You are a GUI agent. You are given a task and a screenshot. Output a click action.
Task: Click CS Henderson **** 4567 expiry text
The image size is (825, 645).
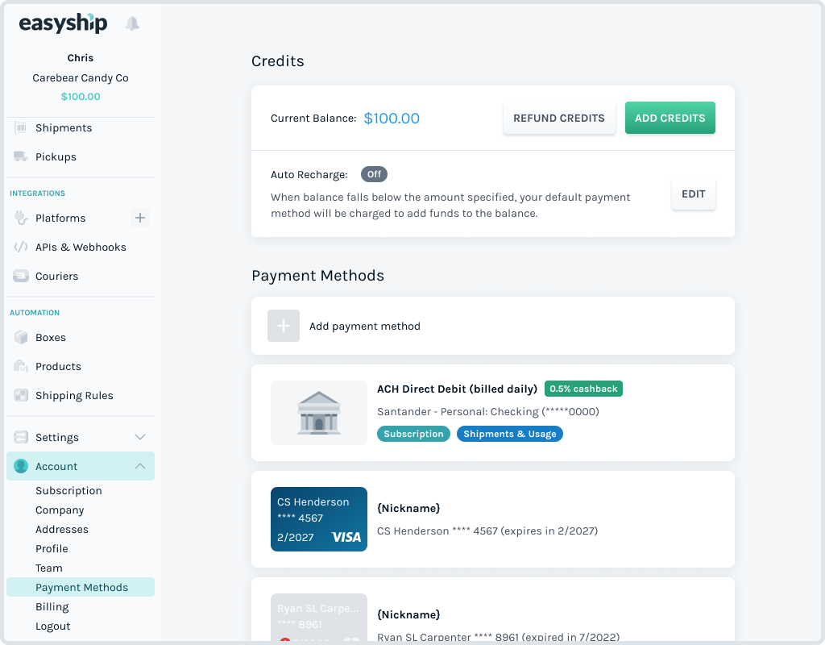click(x=487, y=531)
